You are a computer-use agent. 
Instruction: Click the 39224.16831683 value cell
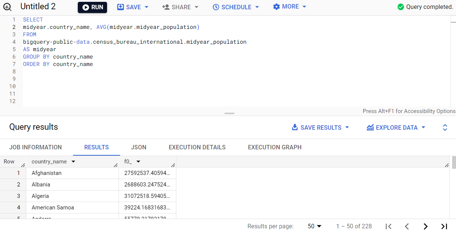click(147, 208)
